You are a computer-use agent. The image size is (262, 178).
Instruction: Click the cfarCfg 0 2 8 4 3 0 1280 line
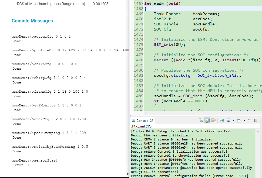(49, 119)
